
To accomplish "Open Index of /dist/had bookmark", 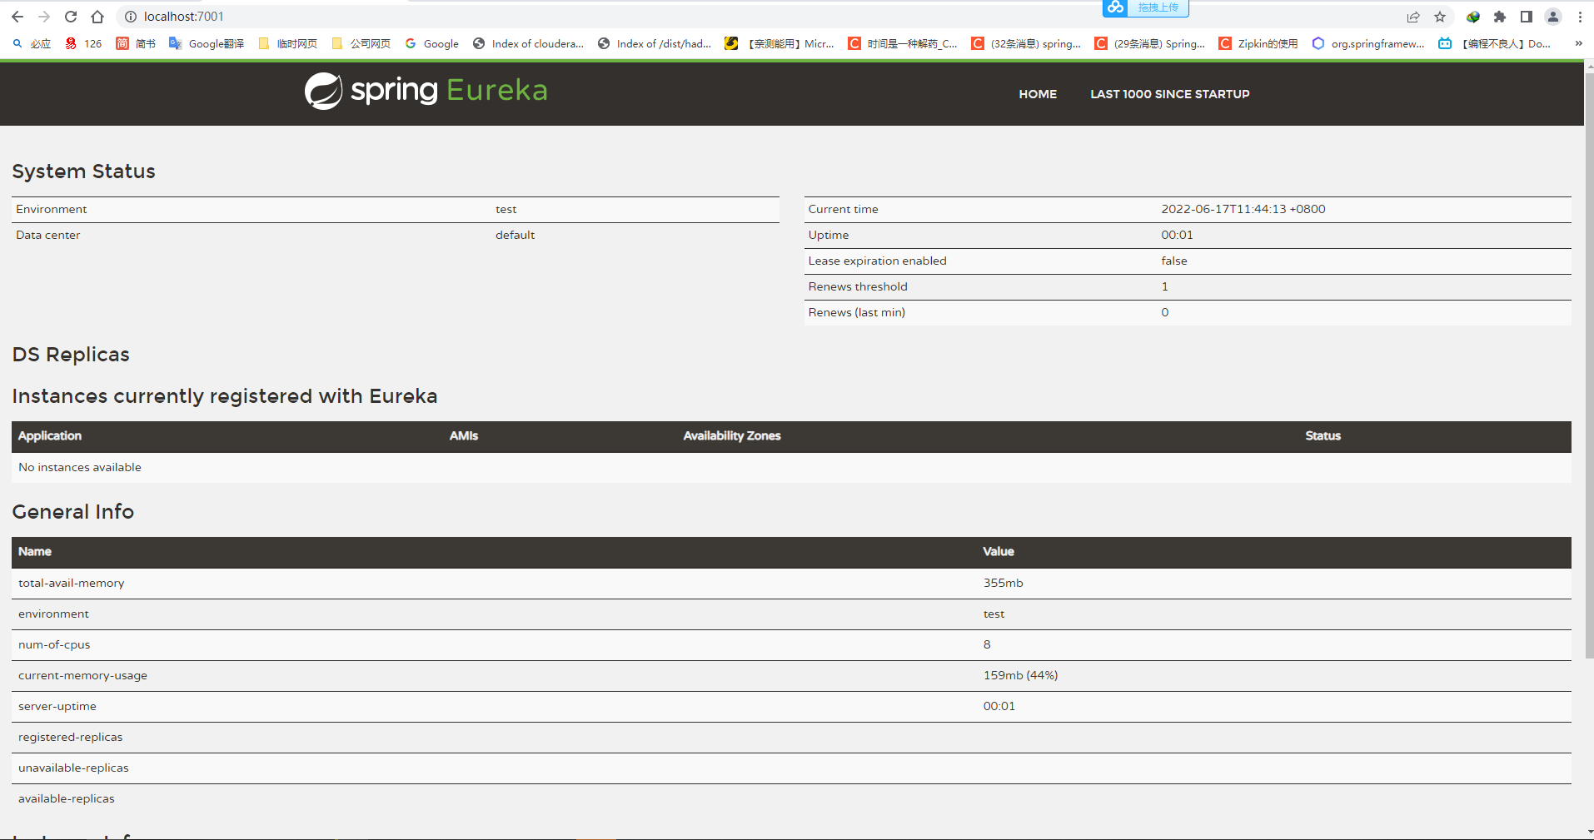I will (x=655, y=43).
